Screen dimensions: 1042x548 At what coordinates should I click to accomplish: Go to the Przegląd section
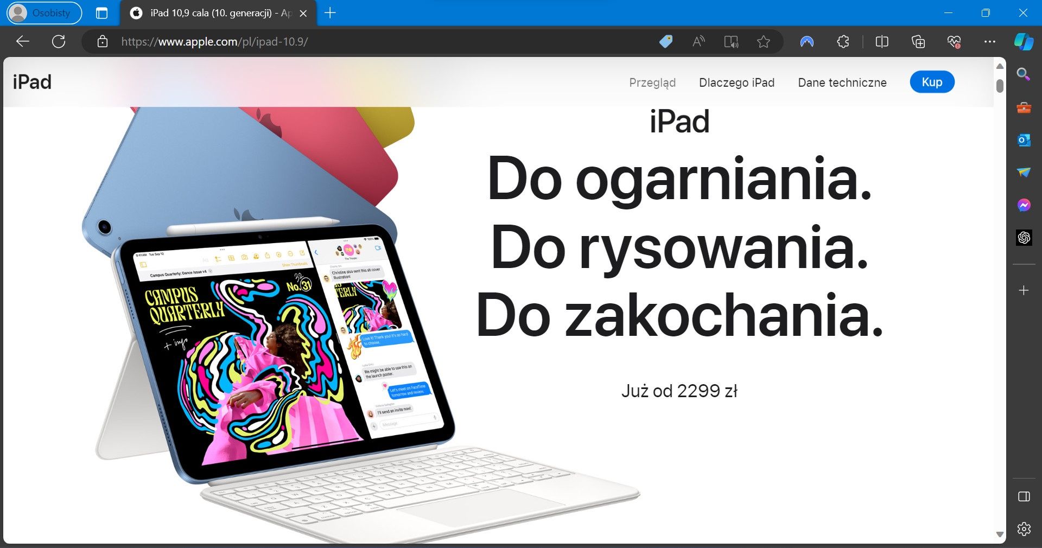652,82
